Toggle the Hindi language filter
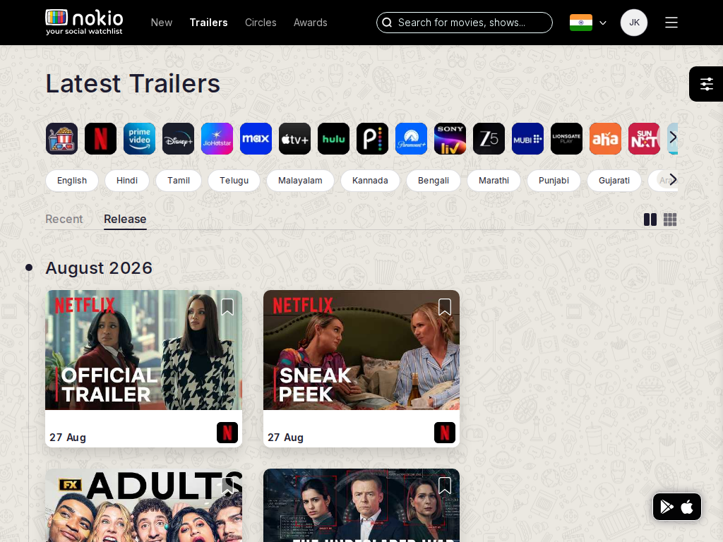 (127, 180)
